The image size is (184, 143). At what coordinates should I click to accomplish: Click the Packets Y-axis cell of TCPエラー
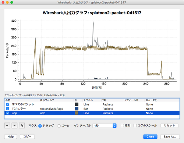108,109
